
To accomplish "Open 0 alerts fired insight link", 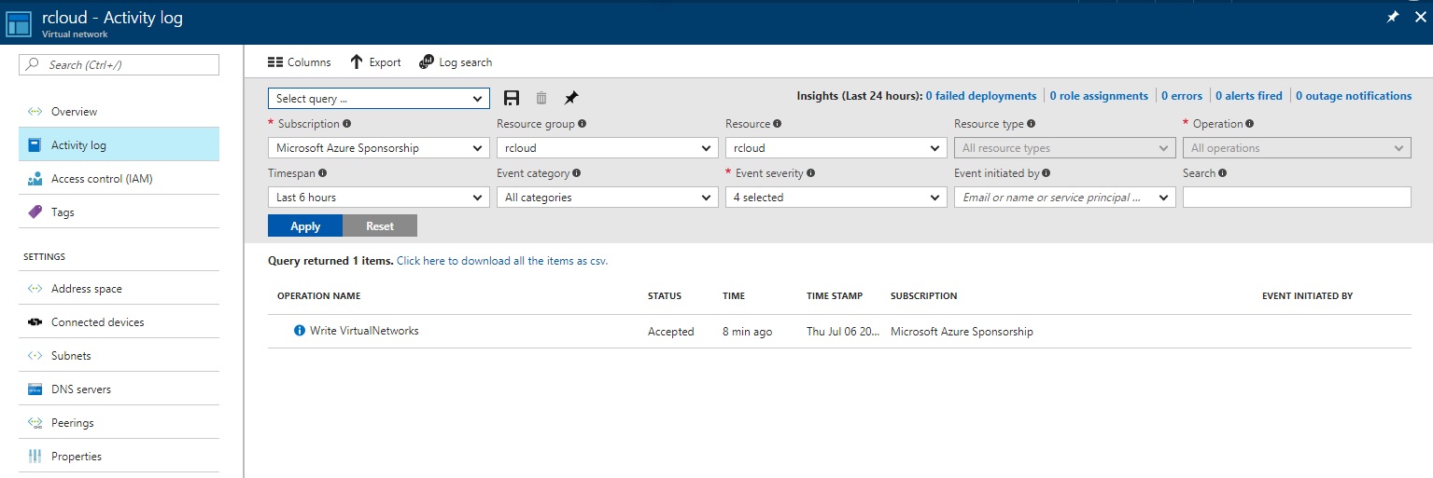I will pyautogui.click(x=1249, y=96).
